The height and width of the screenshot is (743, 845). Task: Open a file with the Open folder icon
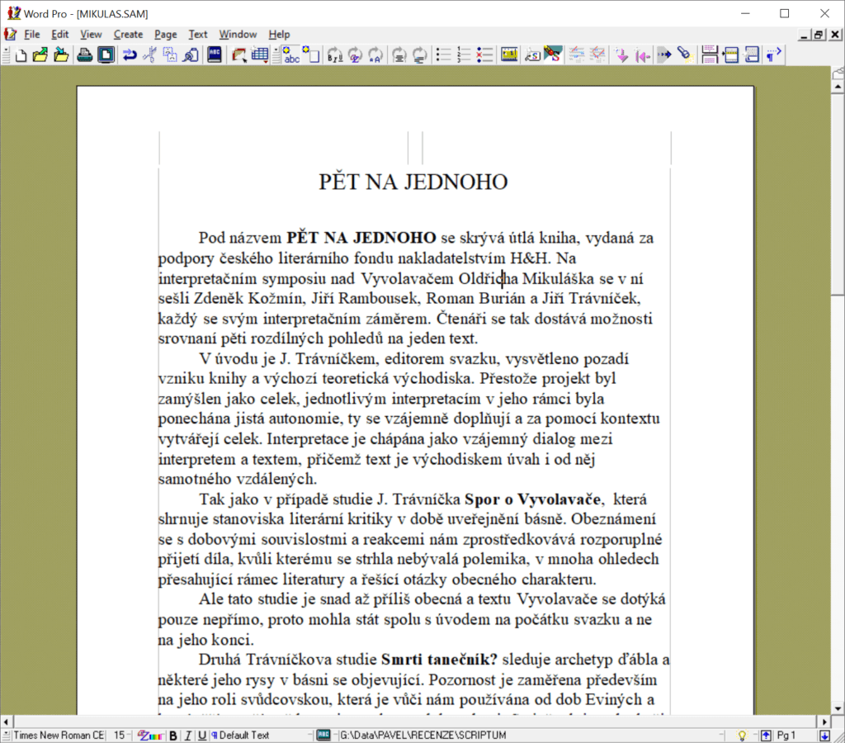(x=40, y=55)
